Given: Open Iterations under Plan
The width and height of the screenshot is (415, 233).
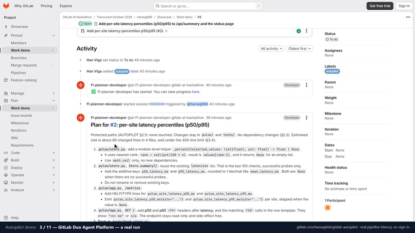Looking at the screenshot, I should pyautogui.click(x=19, y=130).
